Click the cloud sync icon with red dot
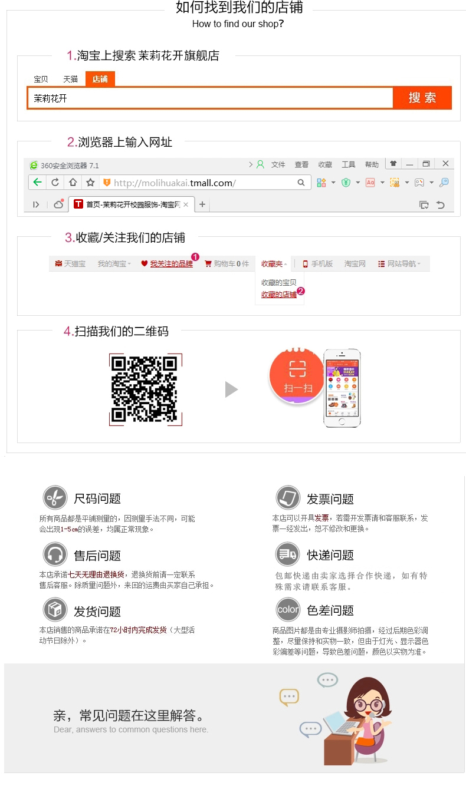This screenshot has width=466, height=786. click(x=58, y=204)
